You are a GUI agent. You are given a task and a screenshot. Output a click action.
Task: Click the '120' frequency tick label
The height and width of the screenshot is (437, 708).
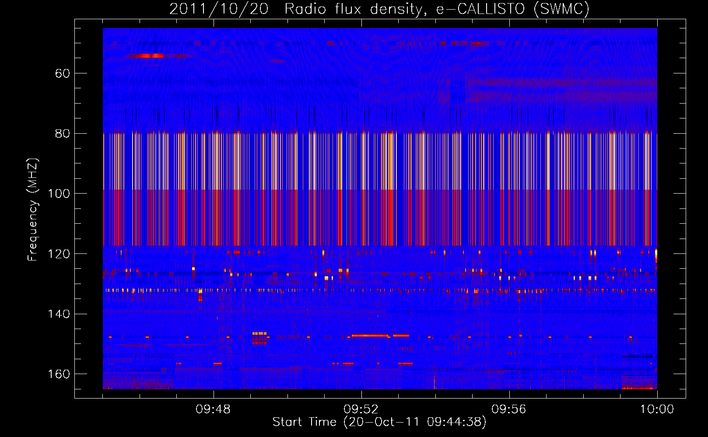pyautogui.click(x=59, y=254)
